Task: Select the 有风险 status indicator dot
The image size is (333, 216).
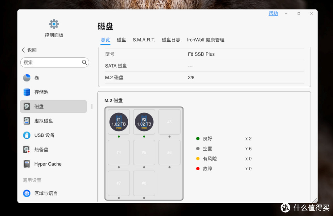Action: 198,158
